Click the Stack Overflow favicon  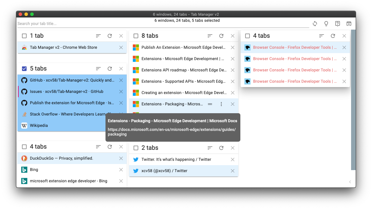click(24, 114)
